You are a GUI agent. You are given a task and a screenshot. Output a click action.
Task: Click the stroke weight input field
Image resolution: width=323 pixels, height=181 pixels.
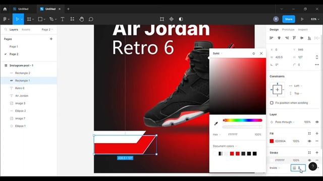pos(298,168)
